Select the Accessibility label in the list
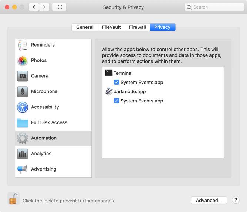Image resolution: width=247 pixels, height=212 pixels. point(45,107)
